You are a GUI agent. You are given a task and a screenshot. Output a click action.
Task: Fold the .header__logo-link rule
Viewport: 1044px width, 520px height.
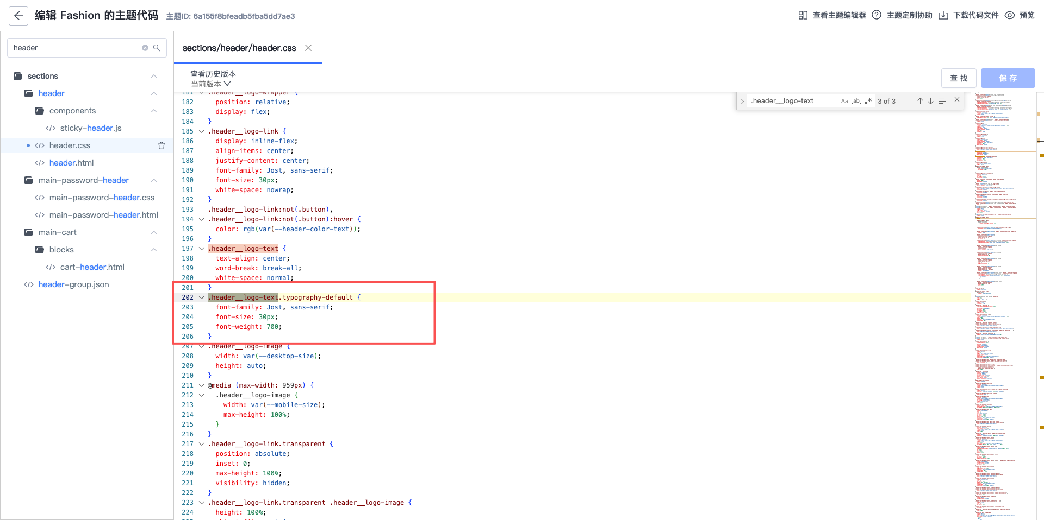tap(202, 131)
